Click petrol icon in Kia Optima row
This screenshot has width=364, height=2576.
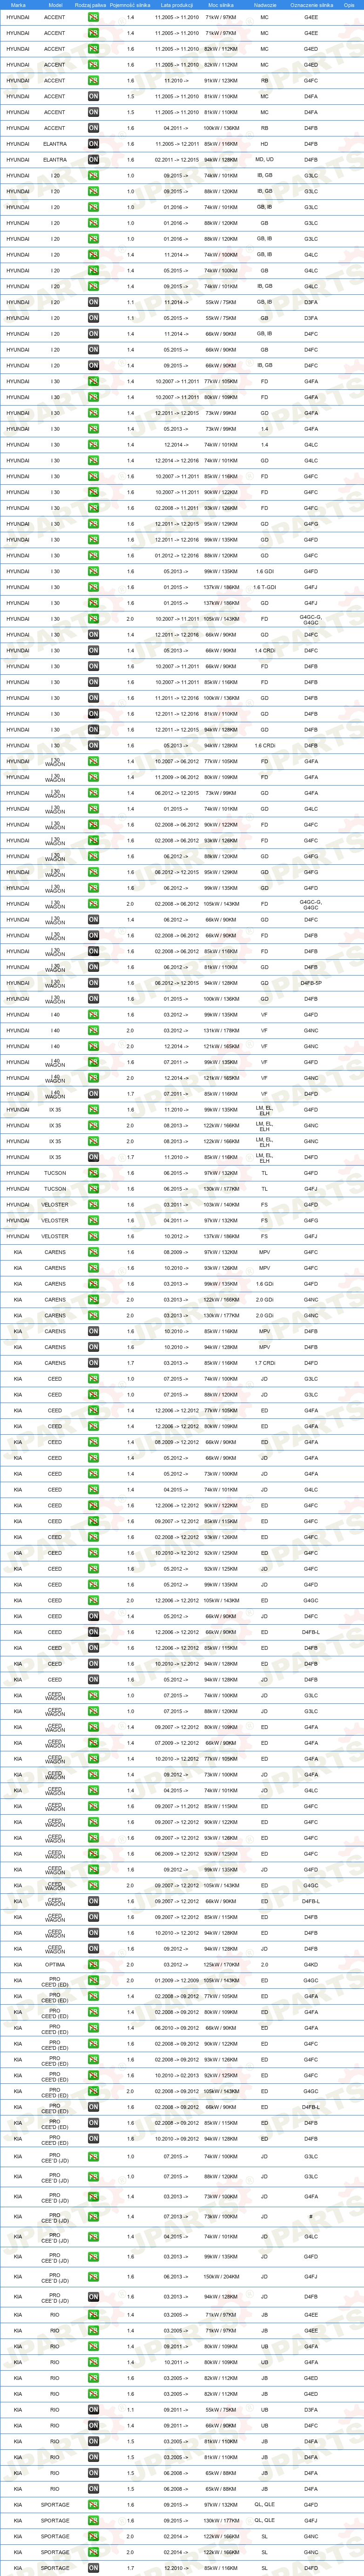click(93, 1964)
